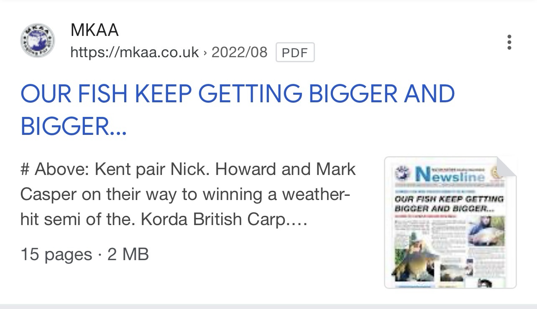Click the second title line BIGGER...
The width and height of the screenshot is (537, 309).
tap(73, 126)
